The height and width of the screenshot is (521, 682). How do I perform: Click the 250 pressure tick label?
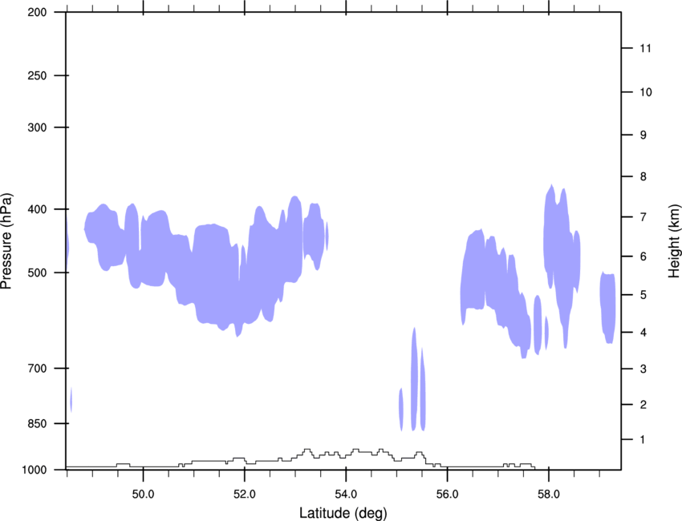click(38, 75)
